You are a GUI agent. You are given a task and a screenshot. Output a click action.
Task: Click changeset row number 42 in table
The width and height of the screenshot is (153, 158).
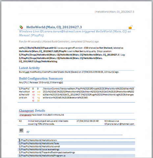pos(20,121)
